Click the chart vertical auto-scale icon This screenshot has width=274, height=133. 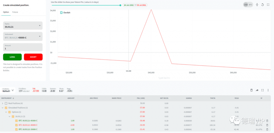(257, 5)
